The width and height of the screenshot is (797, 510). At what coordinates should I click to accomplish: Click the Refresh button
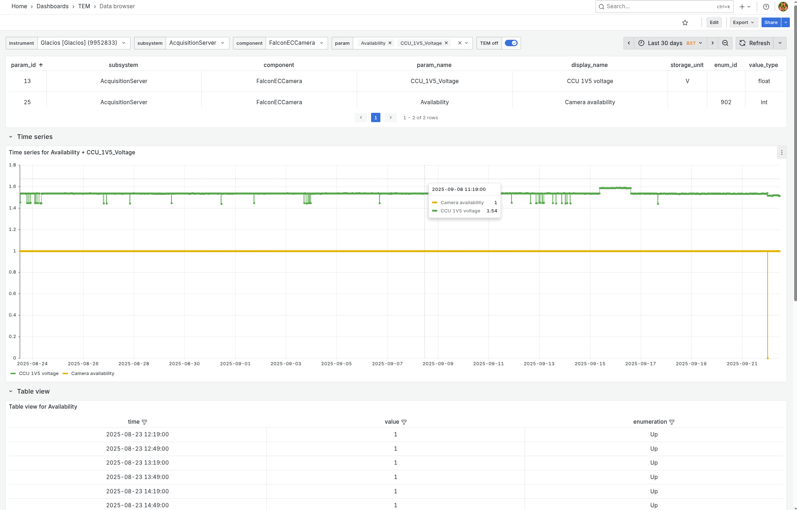pyautogui.click(x=754, y=43)
